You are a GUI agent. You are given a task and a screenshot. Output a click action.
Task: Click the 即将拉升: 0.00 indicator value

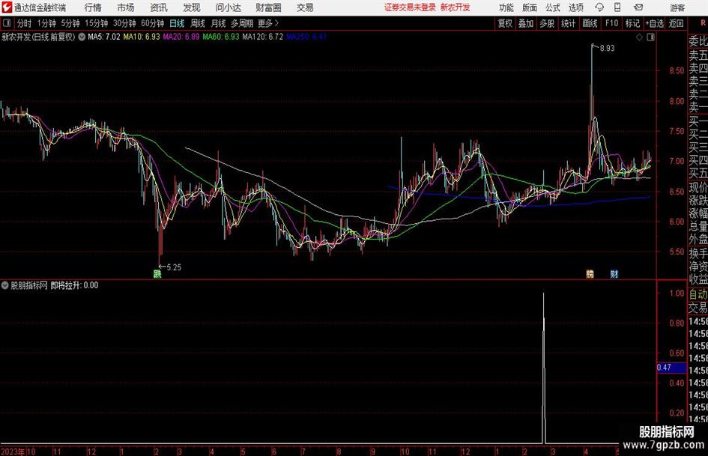[x=74, y=285]
